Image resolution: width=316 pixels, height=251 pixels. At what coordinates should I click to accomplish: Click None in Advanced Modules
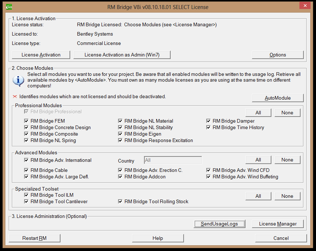click(287, 160)
